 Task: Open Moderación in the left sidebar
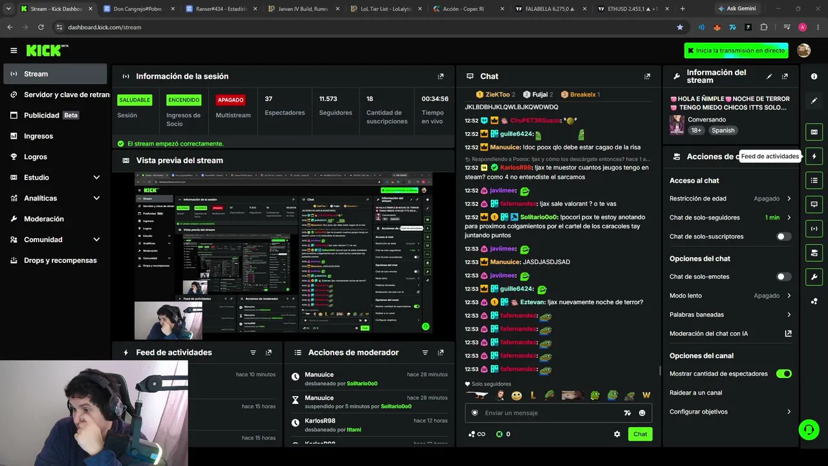pyautogui.click(x=55, y=219)
